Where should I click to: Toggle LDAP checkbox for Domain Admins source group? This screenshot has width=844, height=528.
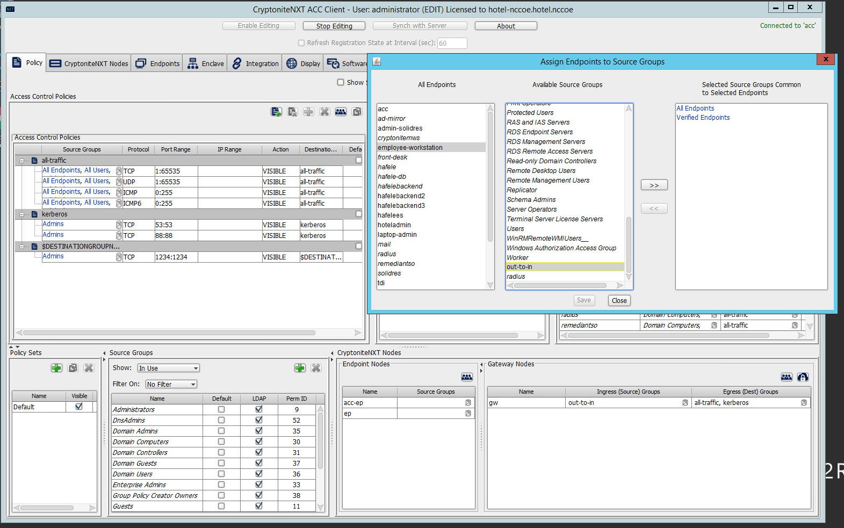pos(259,431)
